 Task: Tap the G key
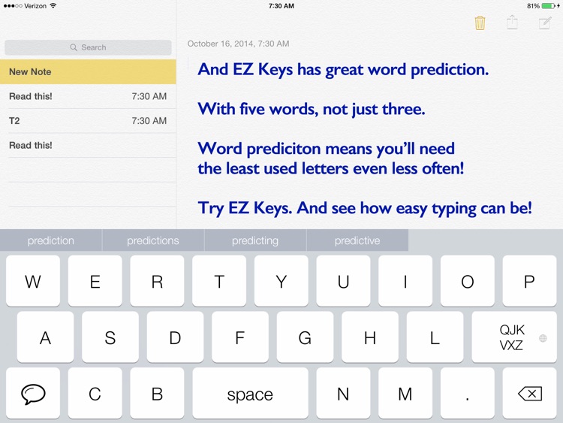click(x=306, y=337)
